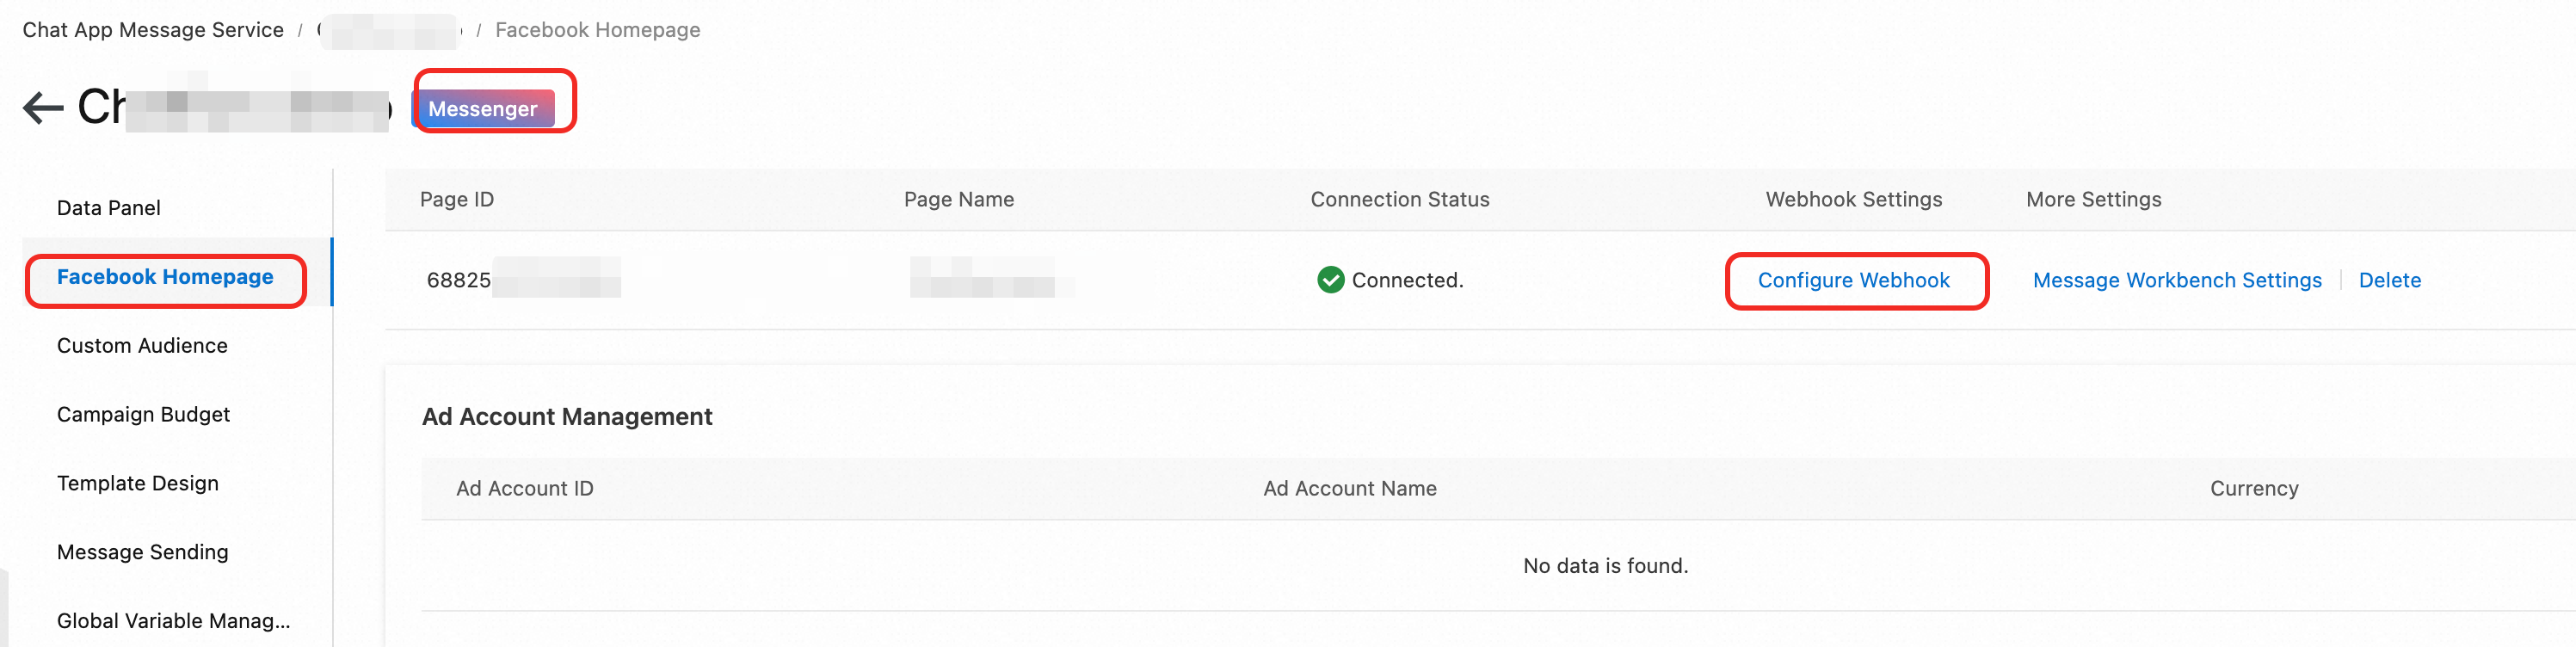Open Chat App Message Service breadcrumb
This screenshot has height=647, width=2576.
pos(153,30)
